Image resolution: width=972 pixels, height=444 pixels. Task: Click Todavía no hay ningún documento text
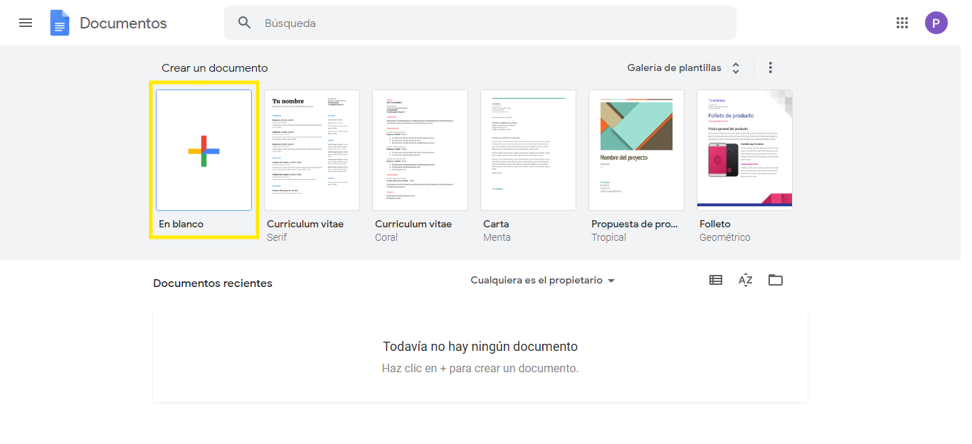(480, 347)
